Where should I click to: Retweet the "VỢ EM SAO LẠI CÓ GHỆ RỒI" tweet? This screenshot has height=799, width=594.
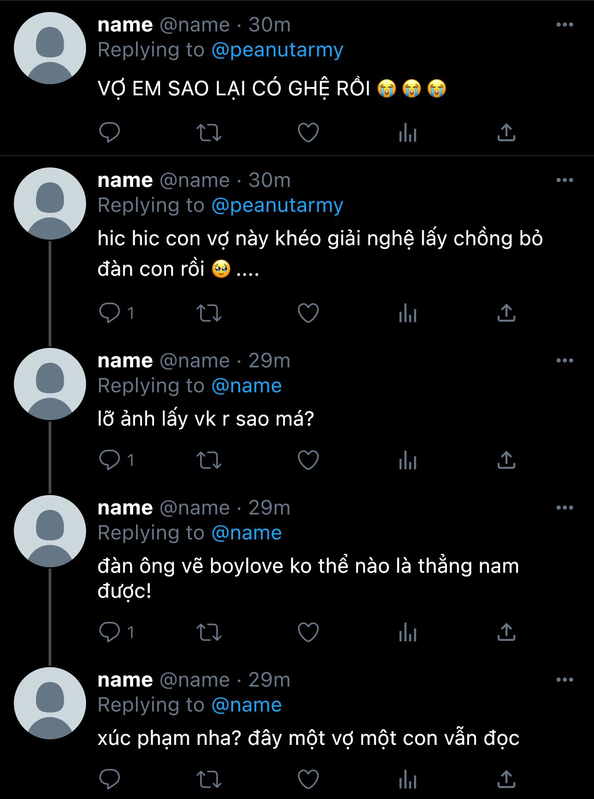click(x=209, y=133)
